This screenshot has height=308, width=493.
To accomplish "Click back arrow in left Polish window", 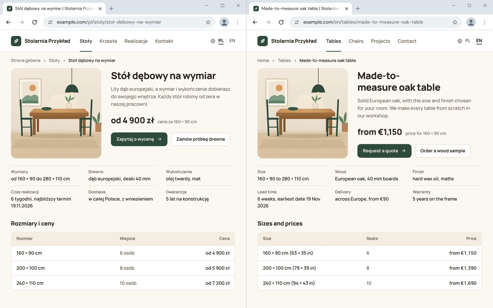I will (9, 22).
